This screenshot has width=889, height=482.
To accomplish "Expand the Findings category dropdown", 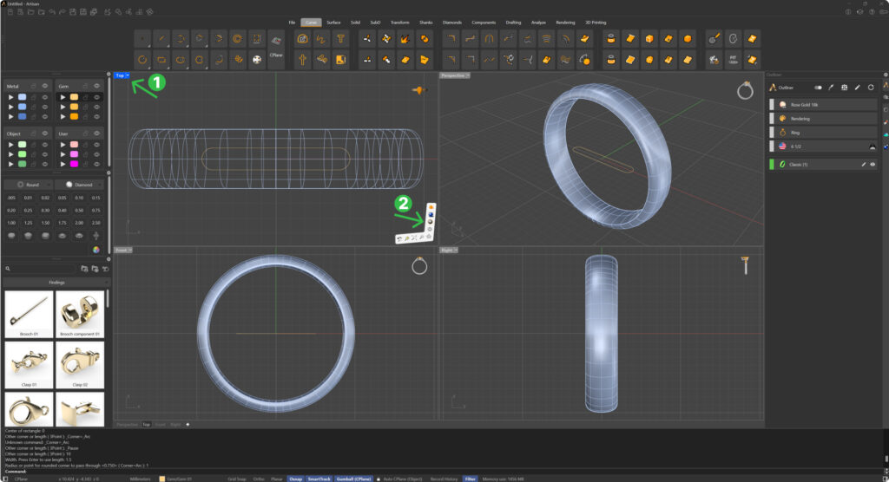I will [106, 282].
